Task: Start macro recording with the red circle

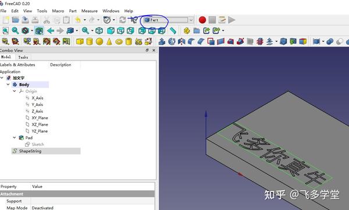Action: click(202, 20)
